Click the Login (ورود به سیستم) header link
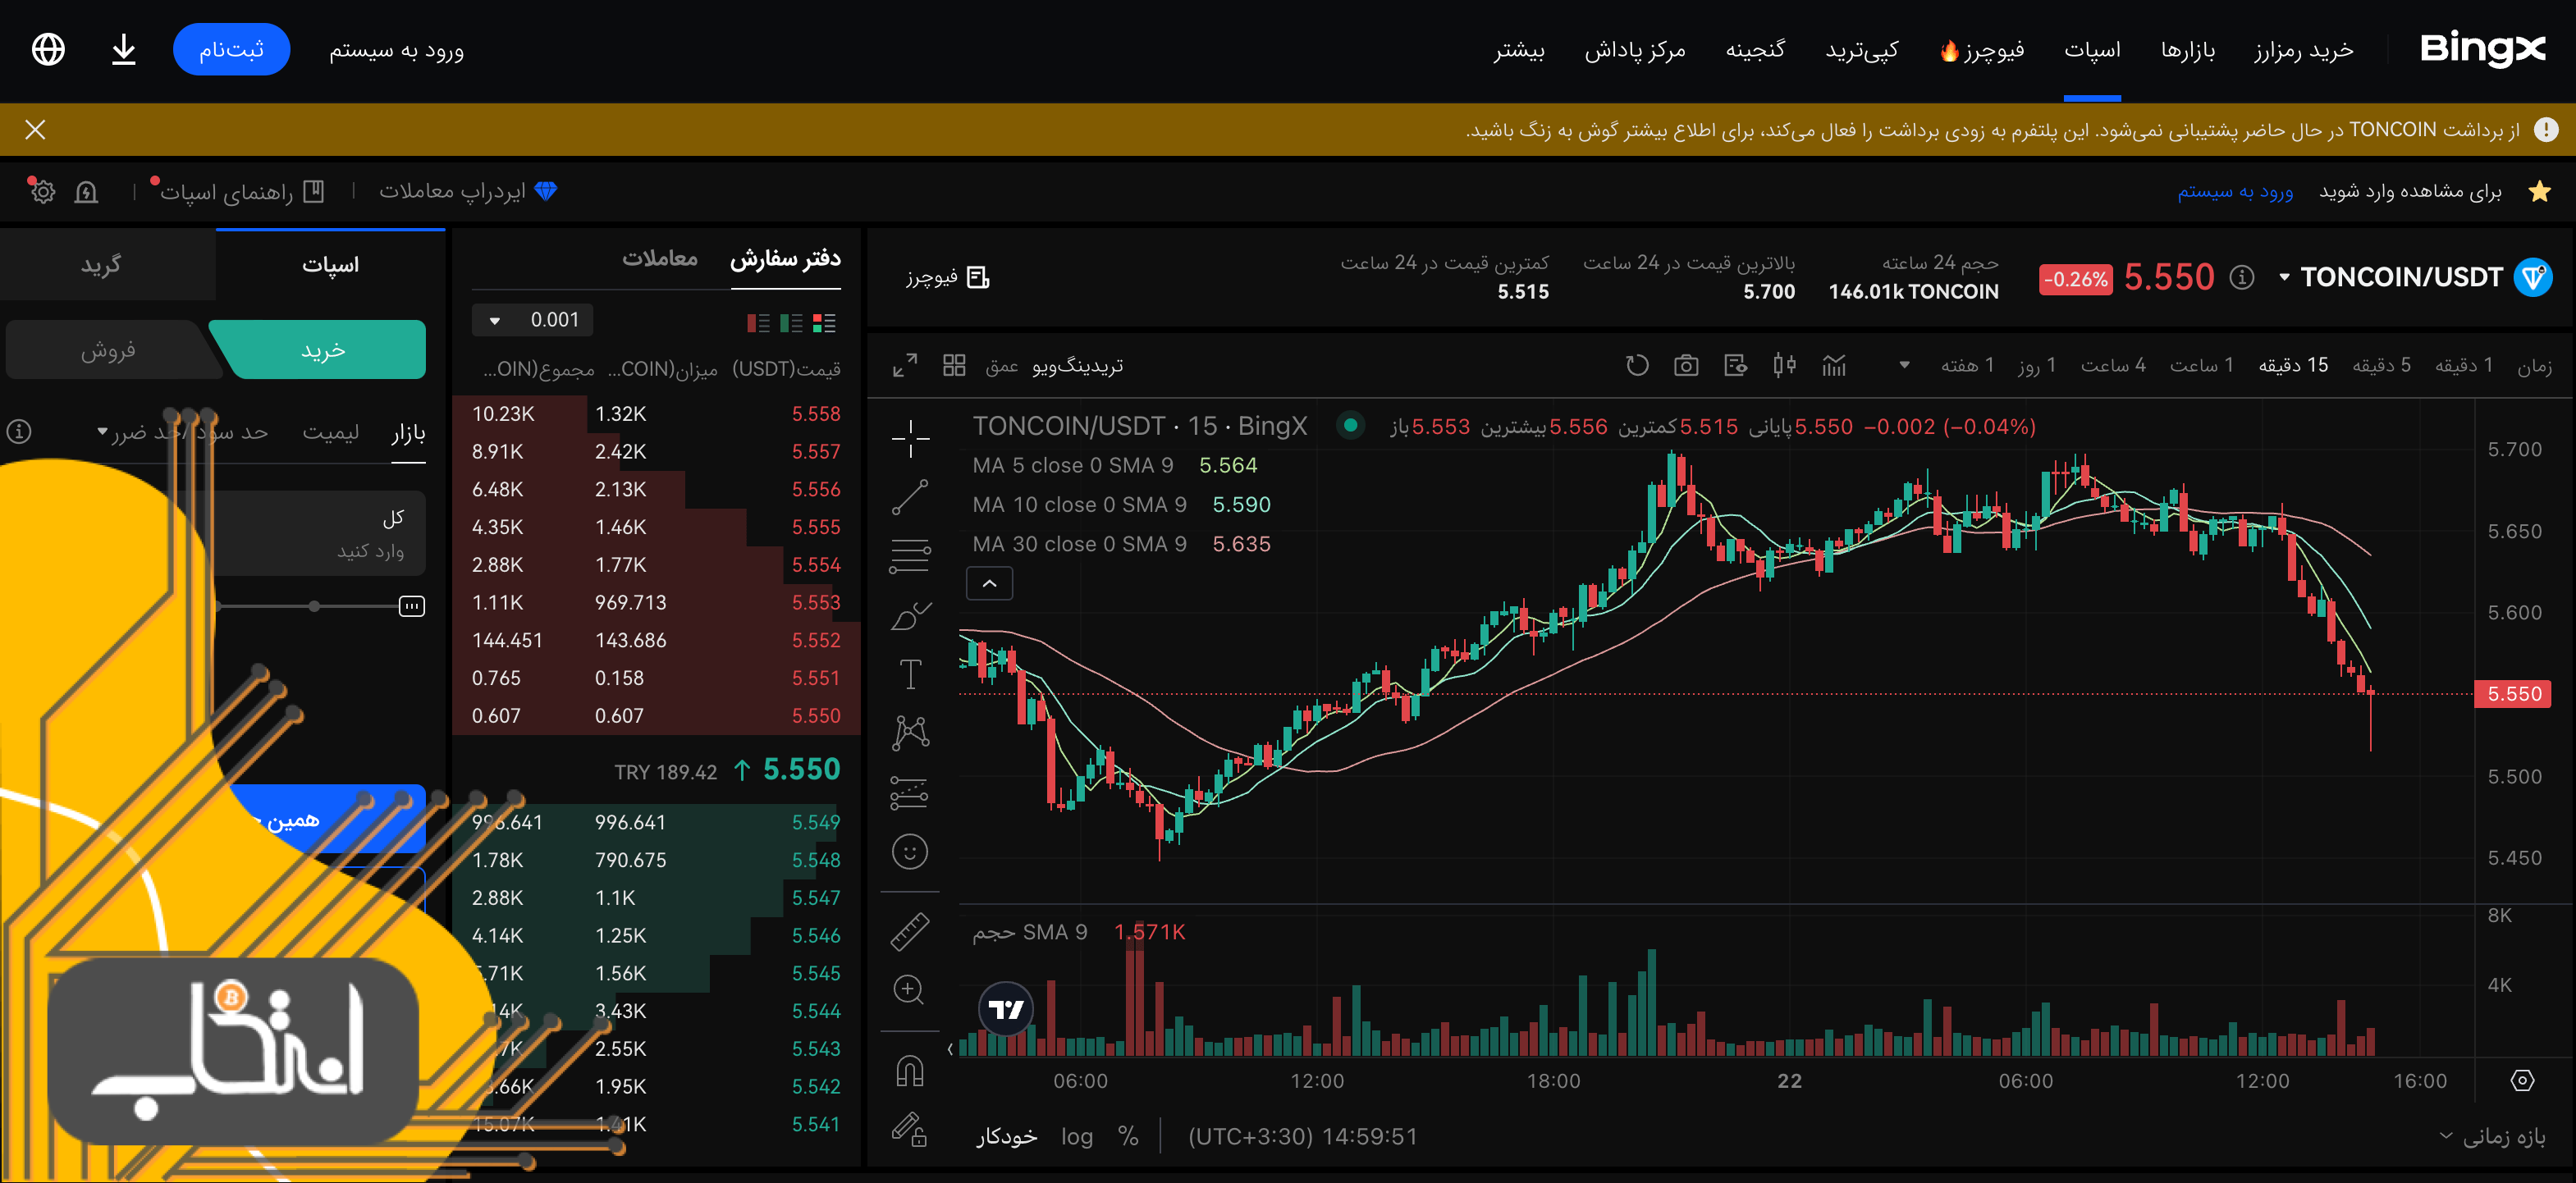Screen dimensions: 2576x1183 click(x=396, y=49)
